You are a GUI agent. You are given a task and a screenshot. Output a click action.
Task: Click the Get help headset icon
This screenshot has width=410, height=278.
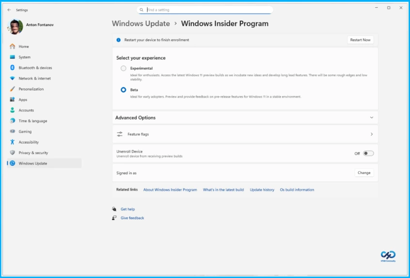tap(114, 209)
